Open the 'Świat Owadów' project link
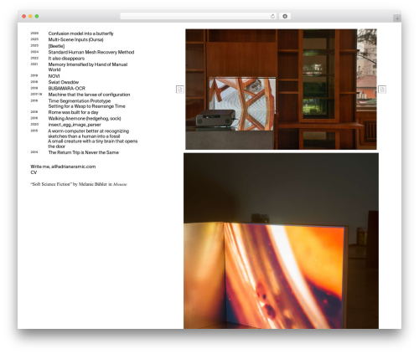 (64, 82)
